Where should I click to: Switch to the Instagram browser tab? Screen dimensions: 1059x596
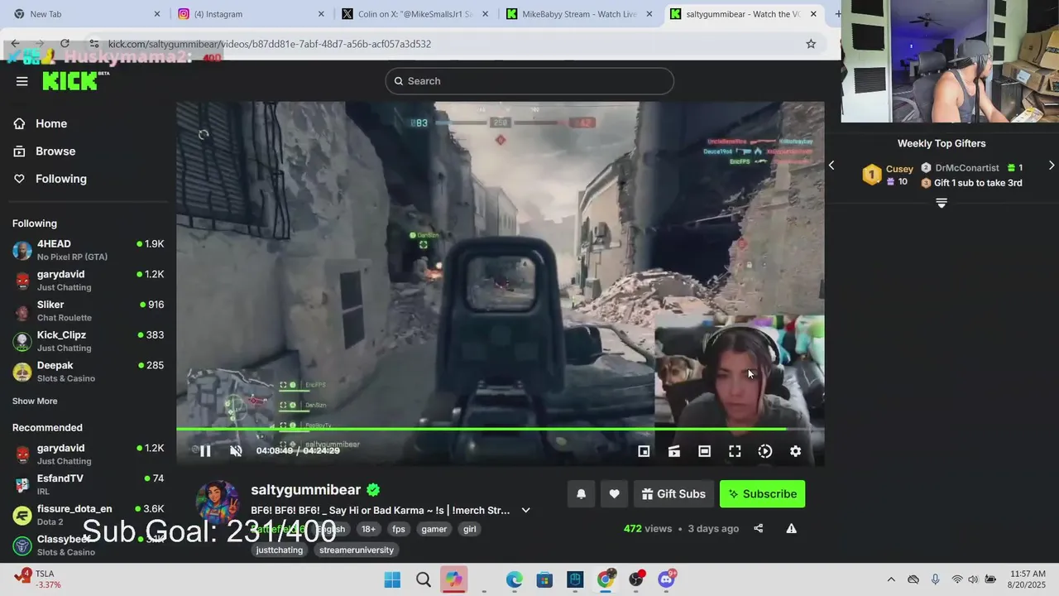coord(252,14)
